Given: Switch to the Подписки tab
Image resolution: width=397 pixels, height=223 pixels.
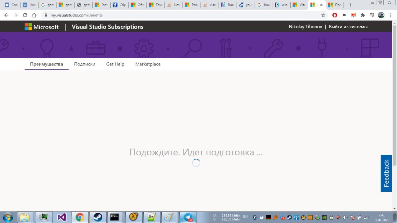Looking at the screenshot, I should (x=84, y=64).
